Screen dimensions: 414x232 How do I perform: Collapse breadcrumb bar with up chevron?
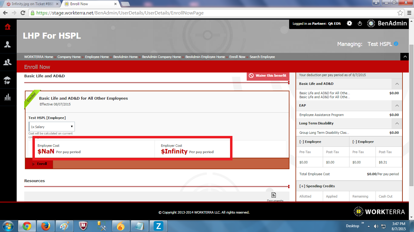click(405, 56)
